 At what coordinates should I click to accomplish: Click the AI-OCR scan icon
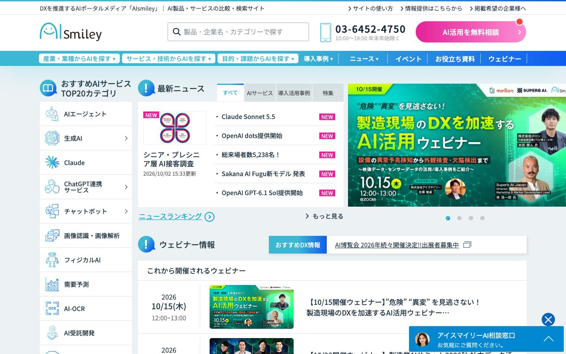pos(52,308)
